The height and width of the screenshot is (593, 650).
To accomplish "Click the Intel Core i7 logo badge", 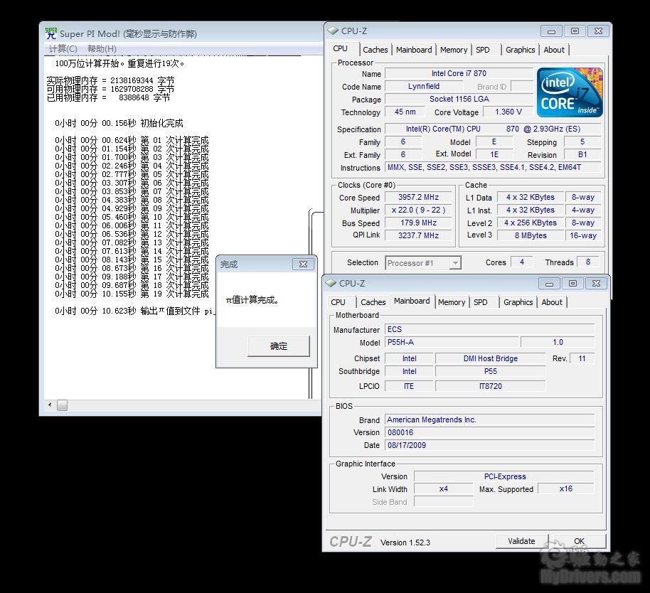I will (570, 92).
